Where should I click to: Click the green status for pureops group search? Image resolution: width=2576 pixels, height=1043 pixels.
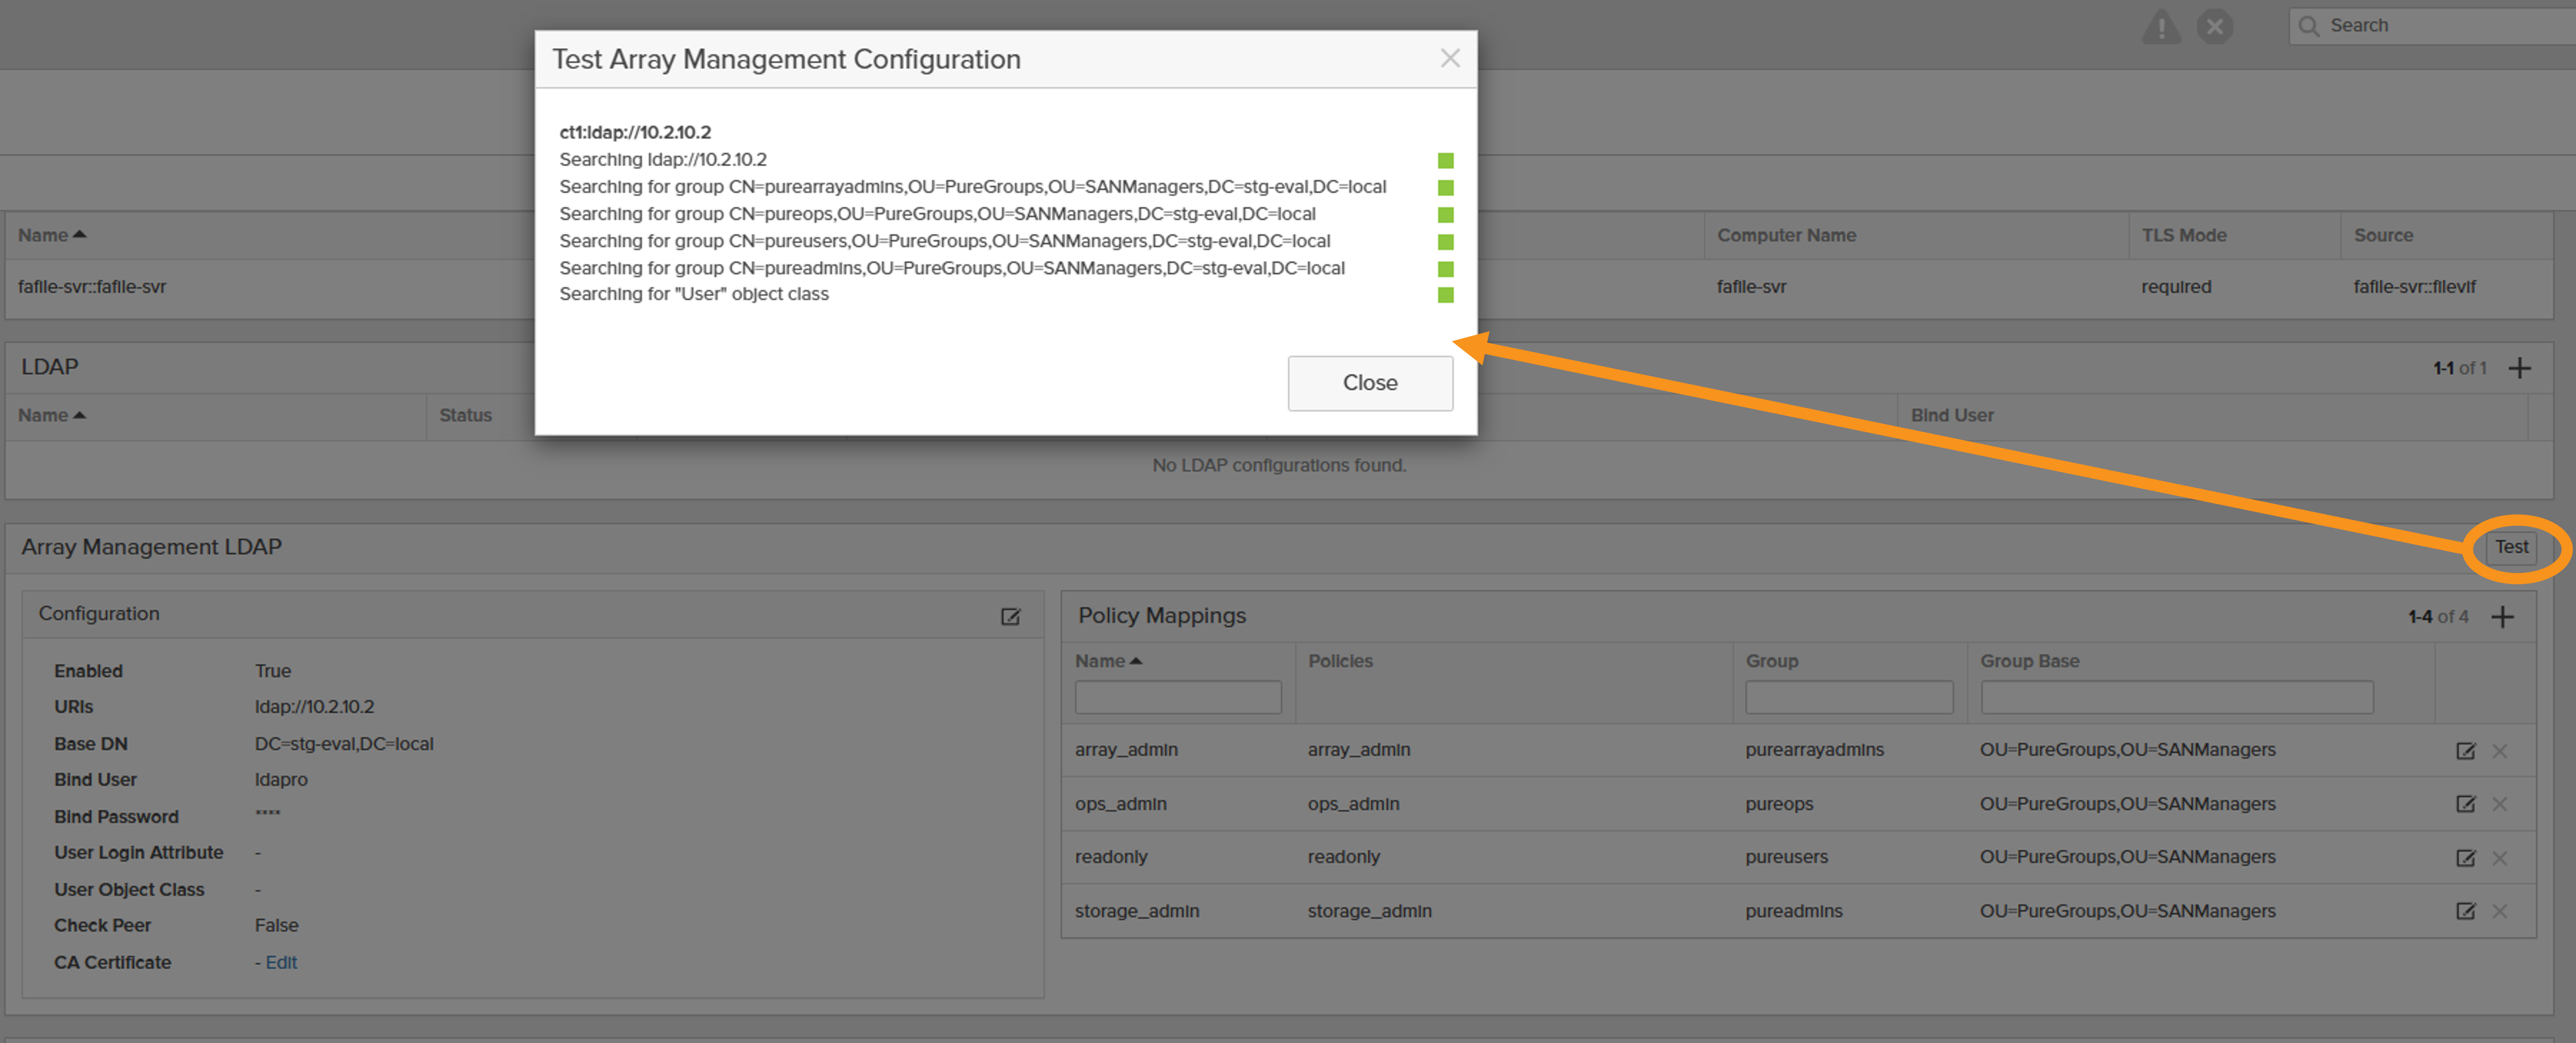click(1445, 215)
